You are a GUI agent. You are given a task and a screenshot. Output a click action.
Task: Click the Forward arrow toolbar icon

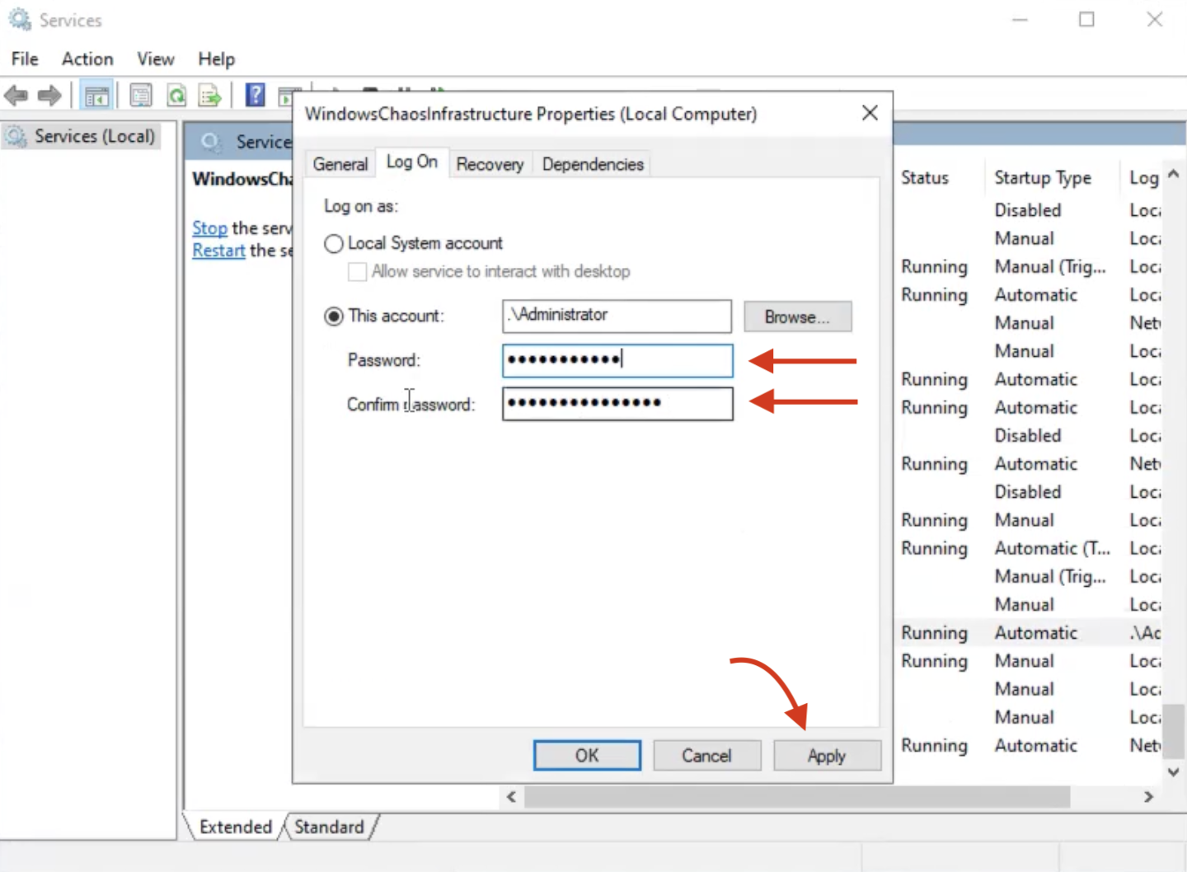tap(49, 96)
